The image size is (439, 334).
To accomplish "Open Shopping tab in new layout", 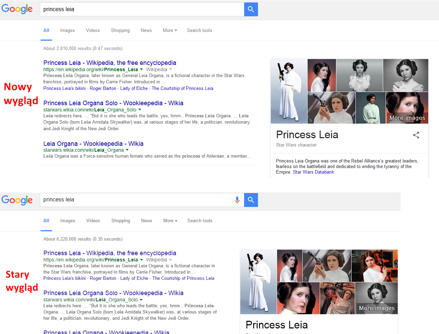I will (120, 31).
